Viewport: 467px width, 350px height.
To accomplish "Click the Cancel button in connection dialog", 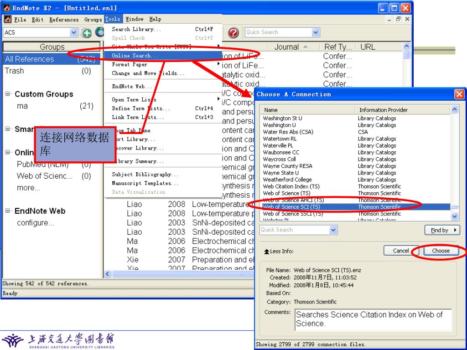I will 400,251.
